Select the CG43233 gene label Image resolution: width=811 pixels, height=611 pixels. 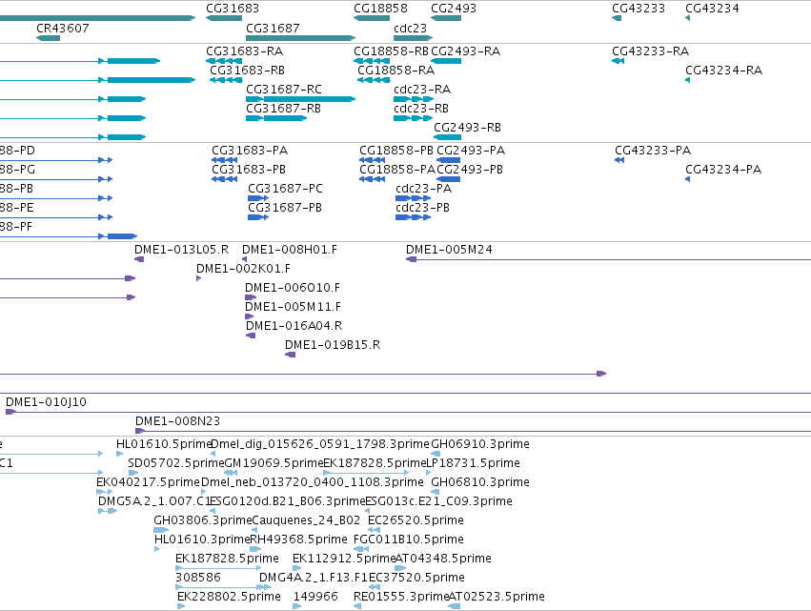pyautogui.click(x=639, y=9)
